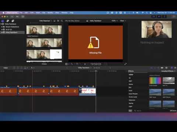The width and height of the screenshot is (177, 132).
Task: Expand the Smart Collections folder
Action: tap(2, 27)
